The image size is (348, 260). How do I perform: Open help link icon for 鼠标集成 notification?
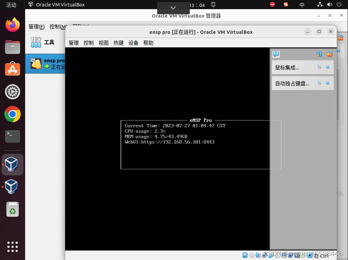click(x=319, y=67)
